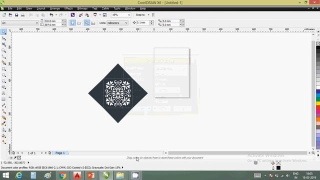Select the Zoom tool in toolbox
The width and height of the screenshot is (320, 180).
[3, 50]
